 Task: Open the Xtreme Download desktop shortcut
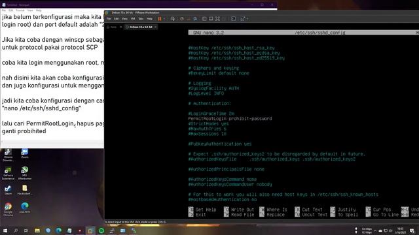tap(8, 155)
